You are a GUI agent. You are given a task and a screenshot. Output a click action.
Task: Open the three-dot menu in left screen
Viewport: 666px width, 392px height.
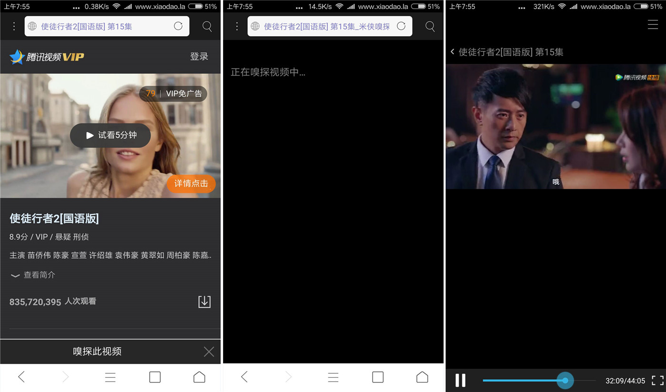[x=14, y=26]
